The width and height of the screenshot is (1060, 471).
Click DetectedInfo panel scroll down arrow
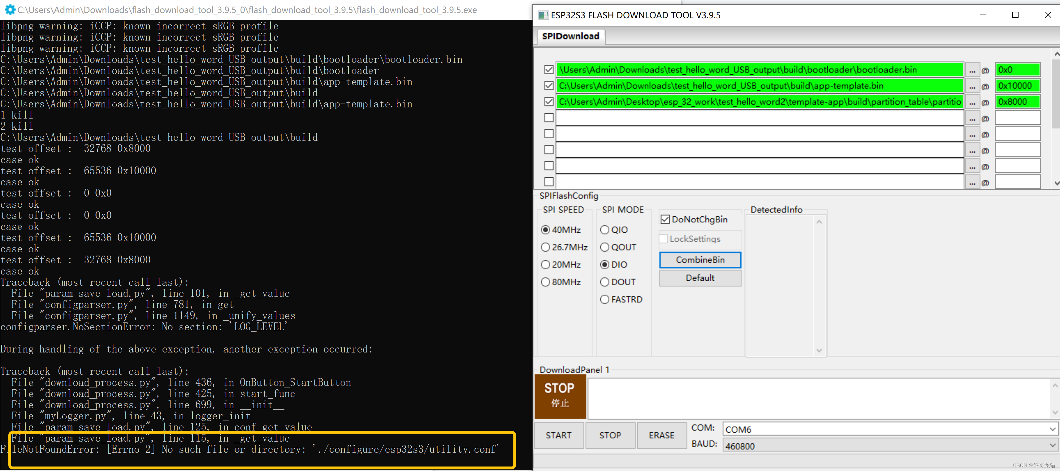(x=819, y=351)
